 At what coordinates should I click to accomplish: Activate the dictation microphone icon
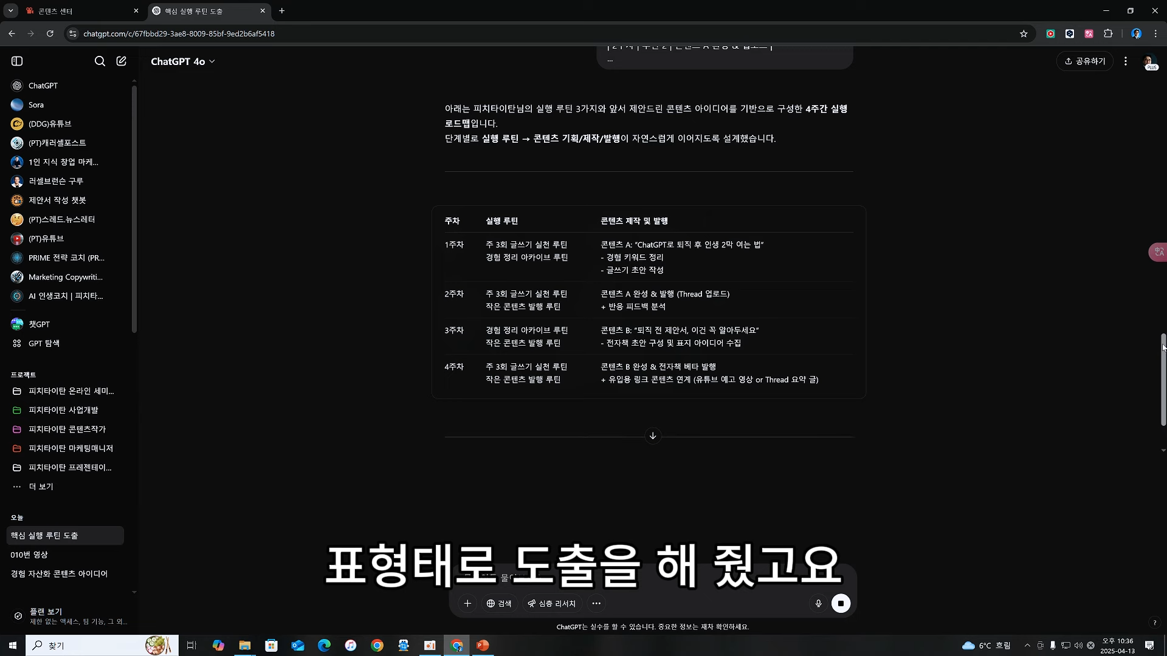818,603
